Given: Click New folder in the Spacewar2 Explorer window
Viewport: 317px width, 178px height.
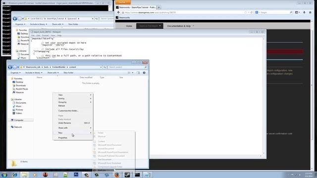Looking at the screenshot, I should [x=73, y=24].
